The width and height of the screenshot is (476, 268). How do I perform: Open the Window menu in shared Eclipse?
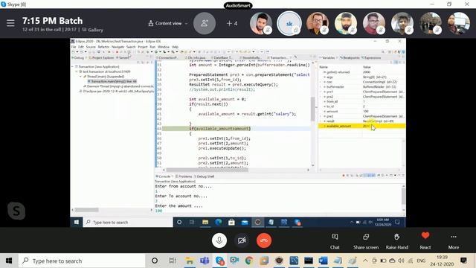click(x=164, y=47)
